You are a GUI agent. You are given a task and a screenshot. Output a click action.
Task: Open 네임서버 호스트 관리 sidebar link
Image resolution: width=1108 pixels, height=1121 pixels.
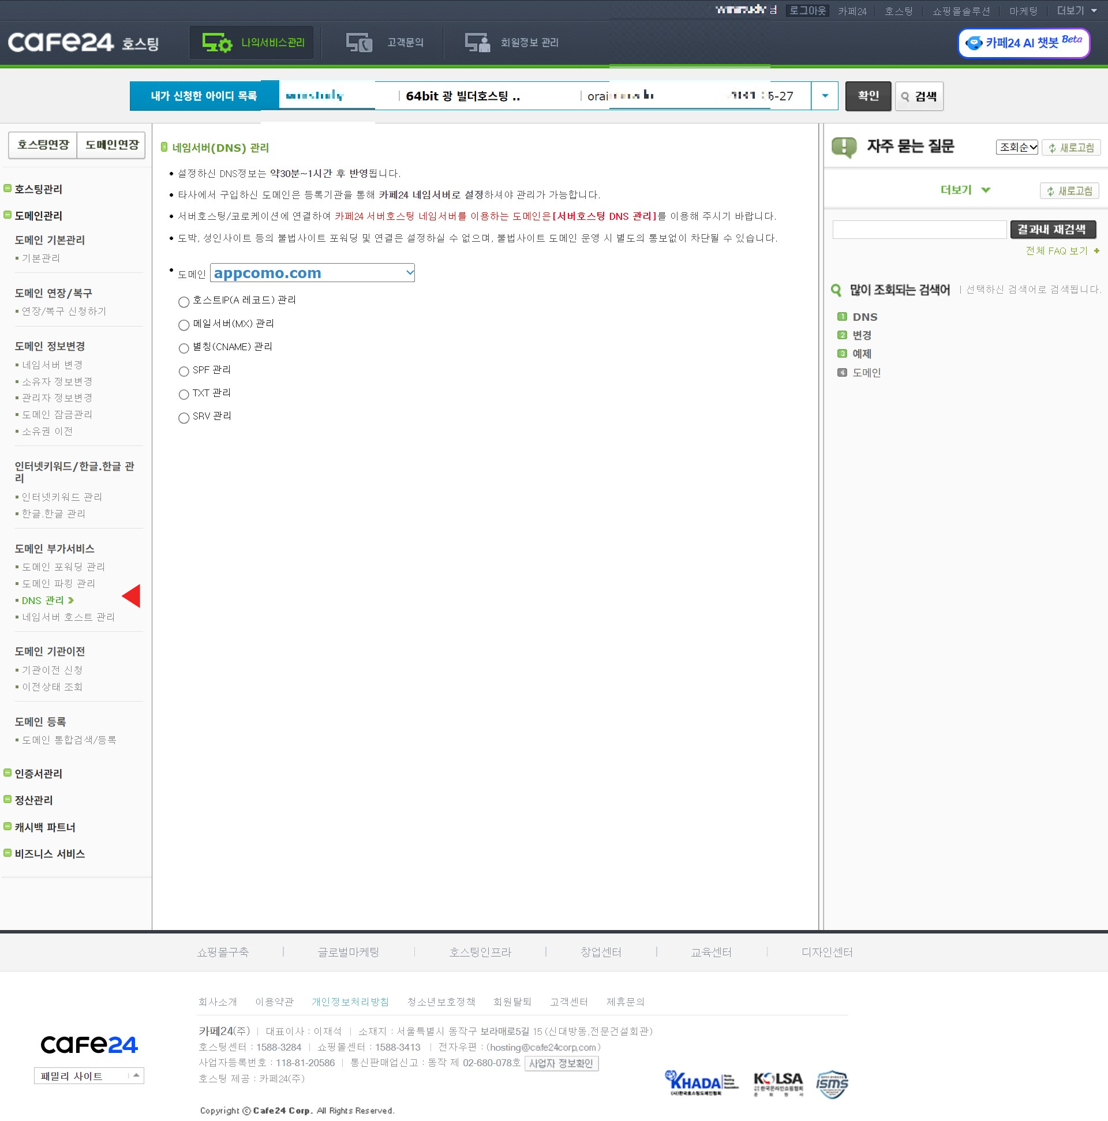coord(69,617)
